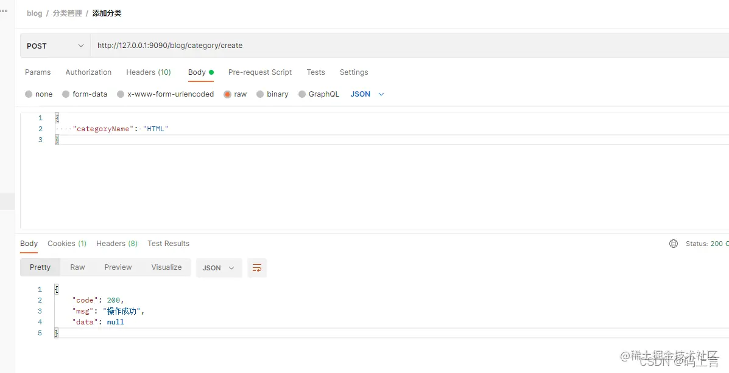Select the request Body tab

(x=200, y=72)
